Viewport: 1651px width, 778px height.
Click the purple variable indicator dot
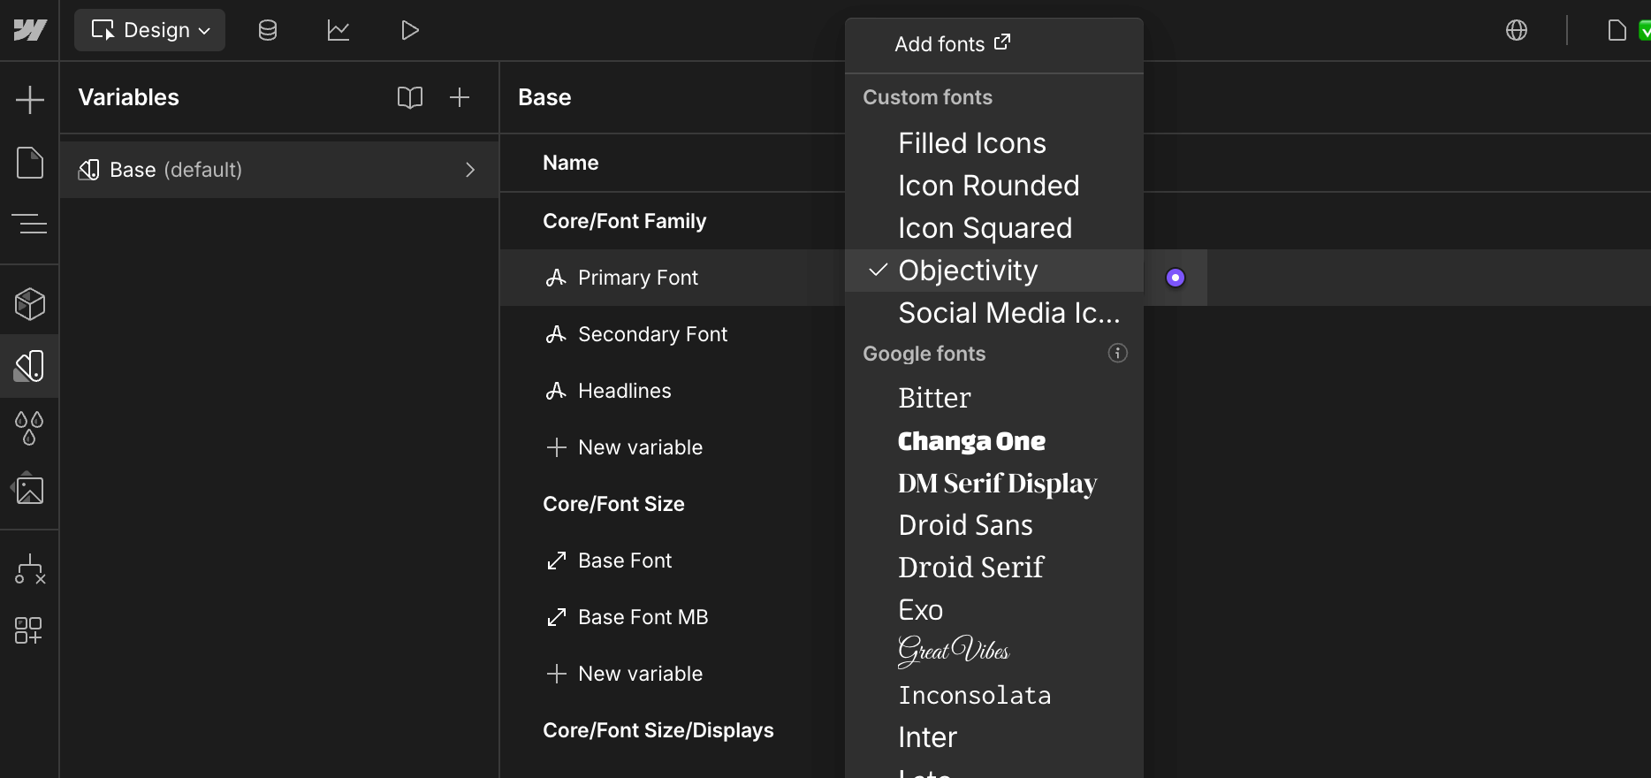click(1175, 278)
